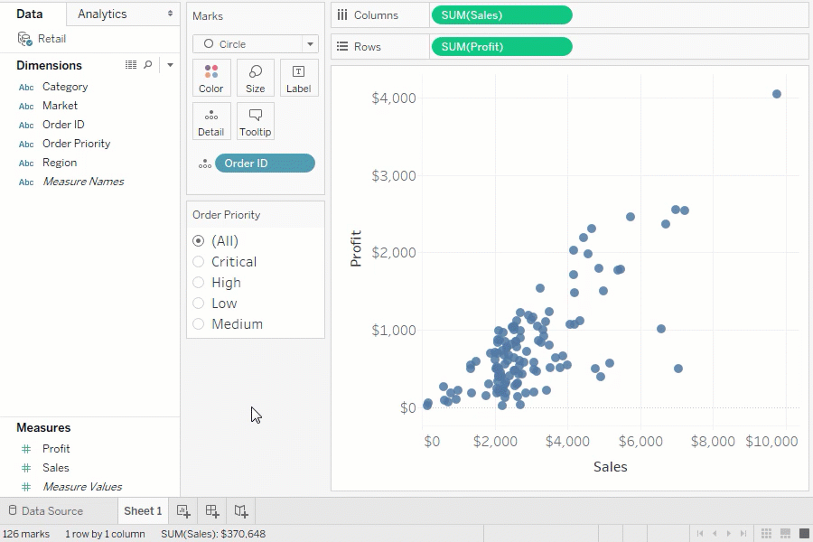Click the Label icon in Marks card
This screenshot has height=542, width=813.
point(298,78)
